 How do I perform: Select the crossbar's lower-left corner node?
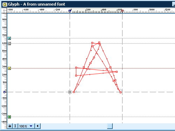tap(76, 75)
